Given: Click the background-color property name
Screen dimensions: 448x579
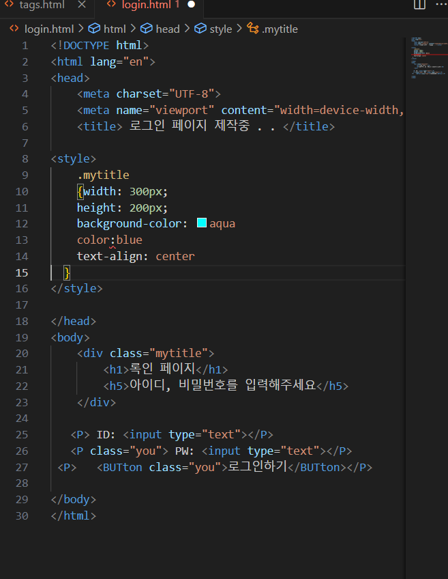Looking at the screenshot, I should (x=129, y=224).
